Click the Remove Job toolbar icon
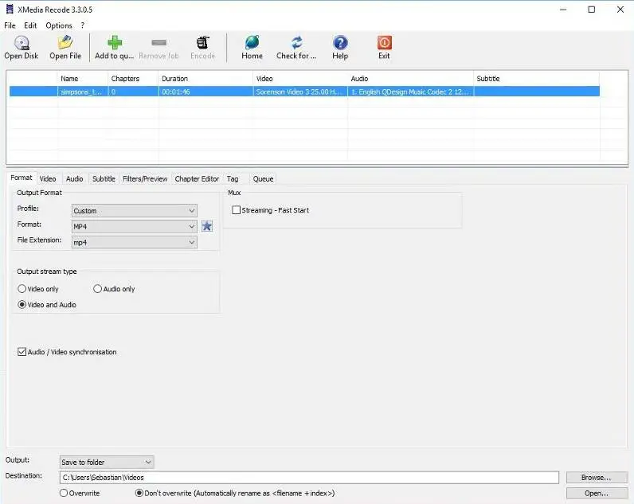Viewport: 634px width, 504px height. 159,42
